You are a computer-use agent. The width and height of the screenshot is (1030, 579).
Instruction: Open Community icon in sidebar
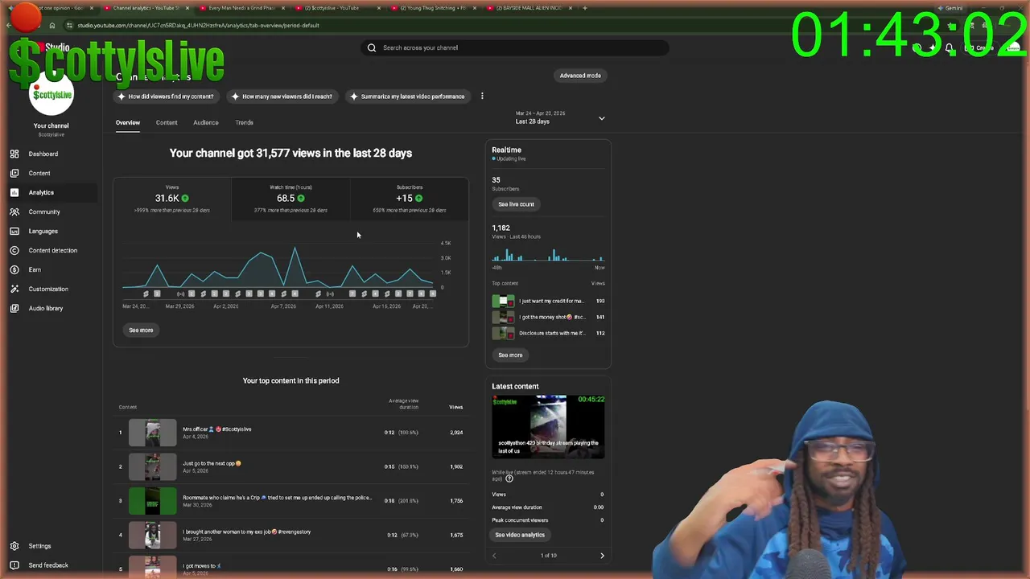tap(14, 211)
